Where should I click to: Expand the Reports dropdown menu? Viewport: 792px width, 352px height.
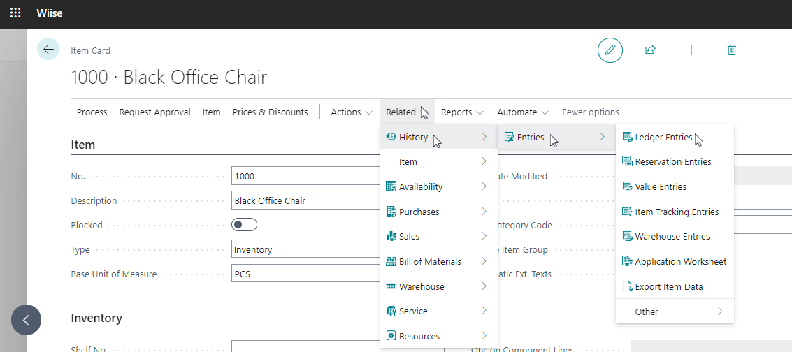point(462,112)
